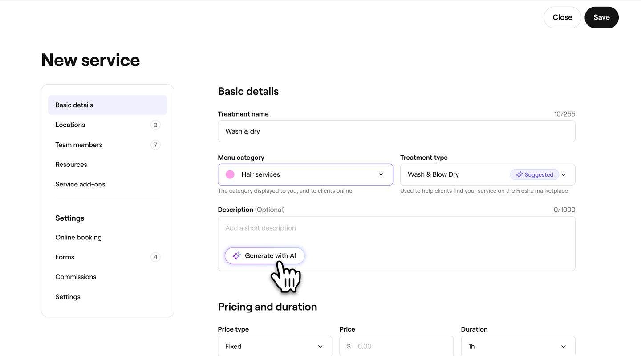Click the Close button
This screenshot has width=641, height=356.
click(562, 17)
